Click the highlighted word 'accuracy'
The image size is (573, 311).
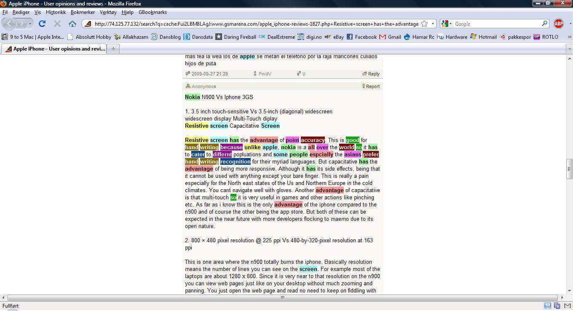coord(313,140)
